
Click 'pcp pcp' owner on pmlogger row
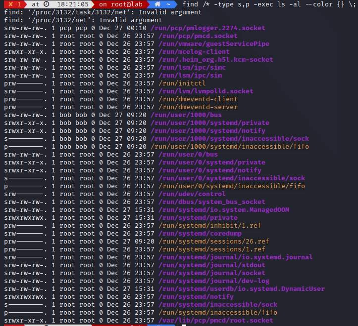click(73, 28)
